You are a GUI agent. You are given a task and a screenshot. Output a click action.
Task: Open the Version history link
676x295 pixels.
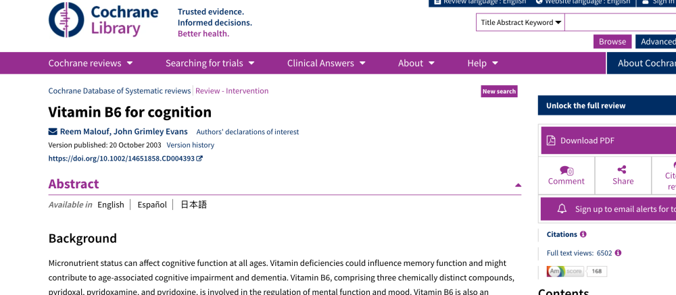click(190, 145)
